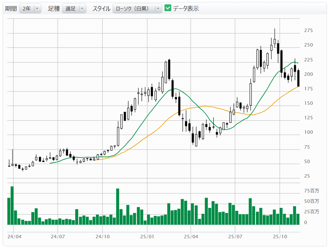Viewport: 330px width, 248px height.
Task: Click the 期間 label text
Action: coord(10,9)
